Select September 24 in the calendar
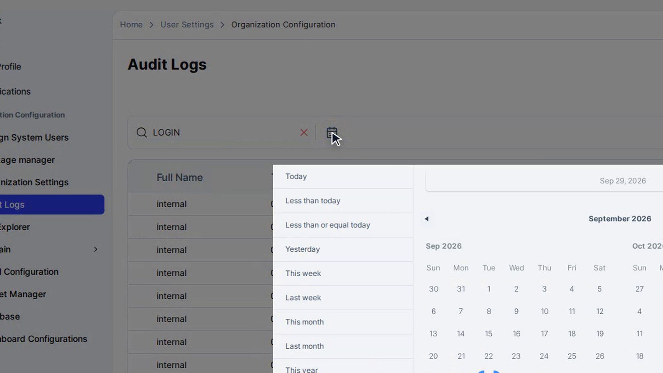663x373 pixels. point(544,356)
